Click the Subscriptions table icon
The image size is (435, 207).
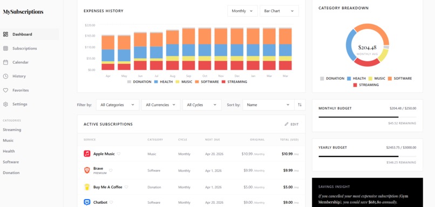(x=5, y=48)
